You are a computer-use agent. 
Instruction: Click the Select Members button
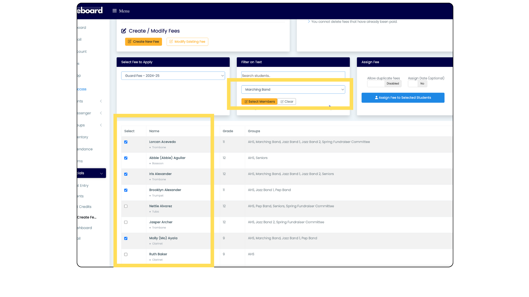(x=259, y=101)
